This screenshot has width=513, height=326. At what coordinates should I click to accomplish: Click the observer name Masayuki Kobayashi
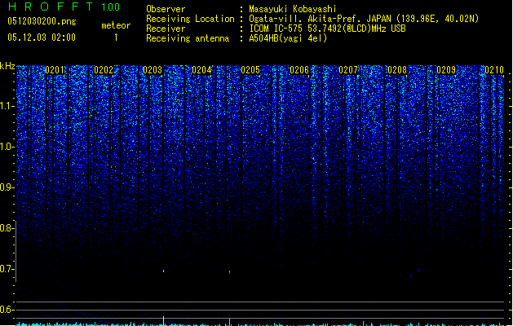(x=293, y=9)
